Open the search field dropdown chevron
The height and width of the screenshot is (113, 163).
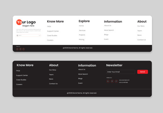(40, 35)
